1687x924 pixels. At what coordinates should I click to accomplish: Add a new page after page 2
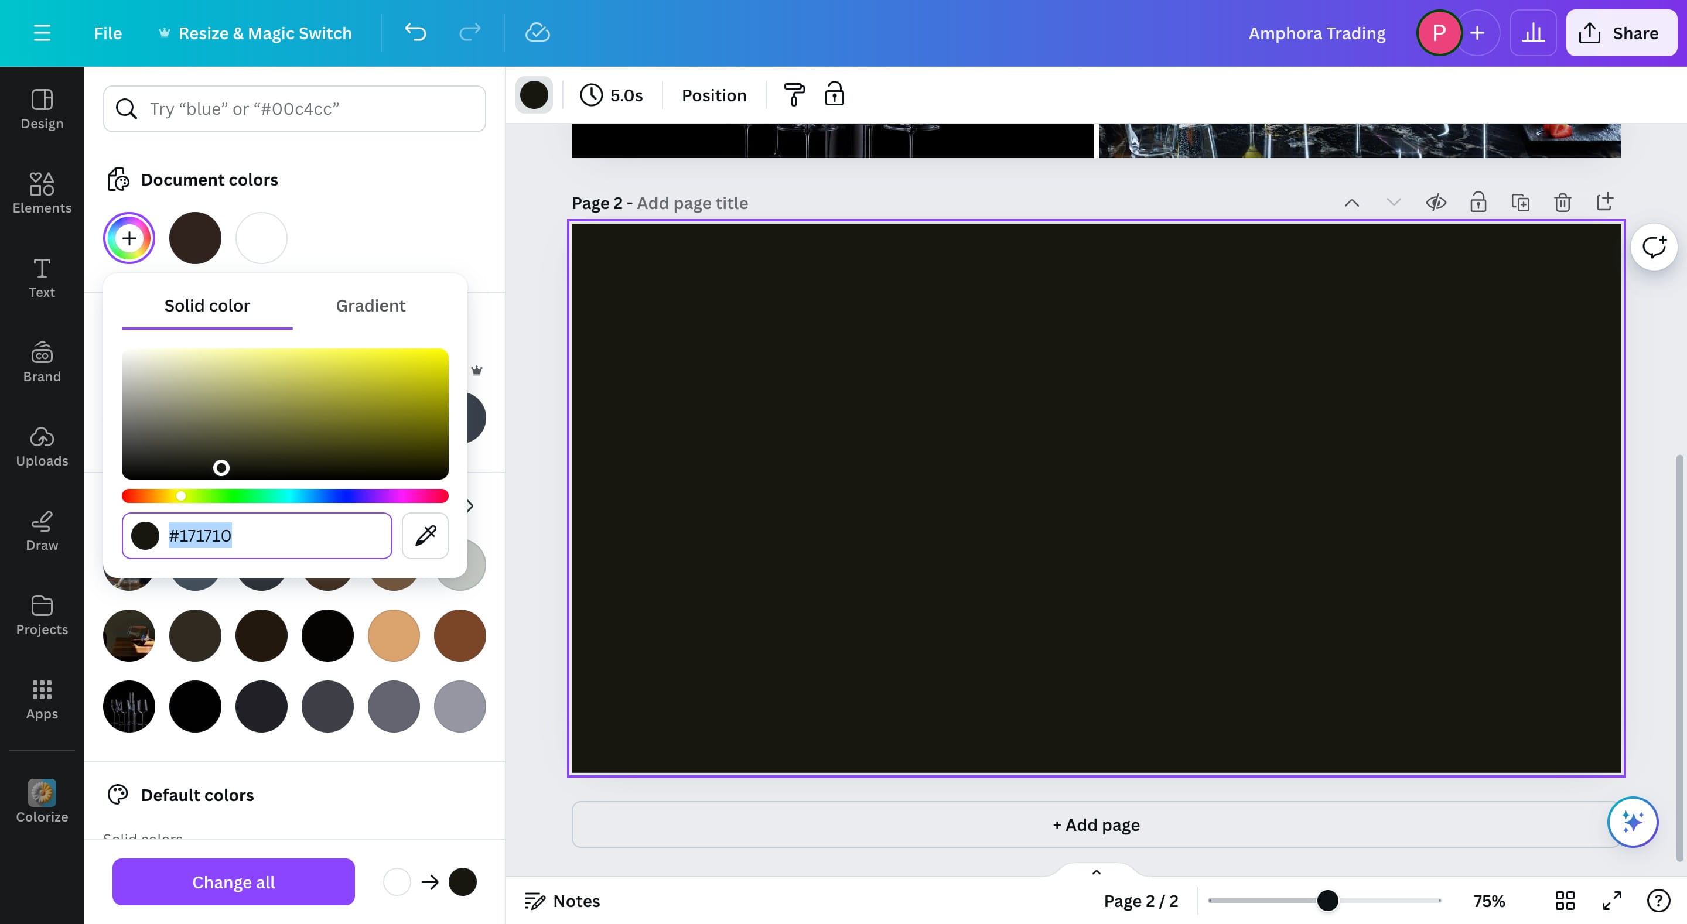[1604, 201]
